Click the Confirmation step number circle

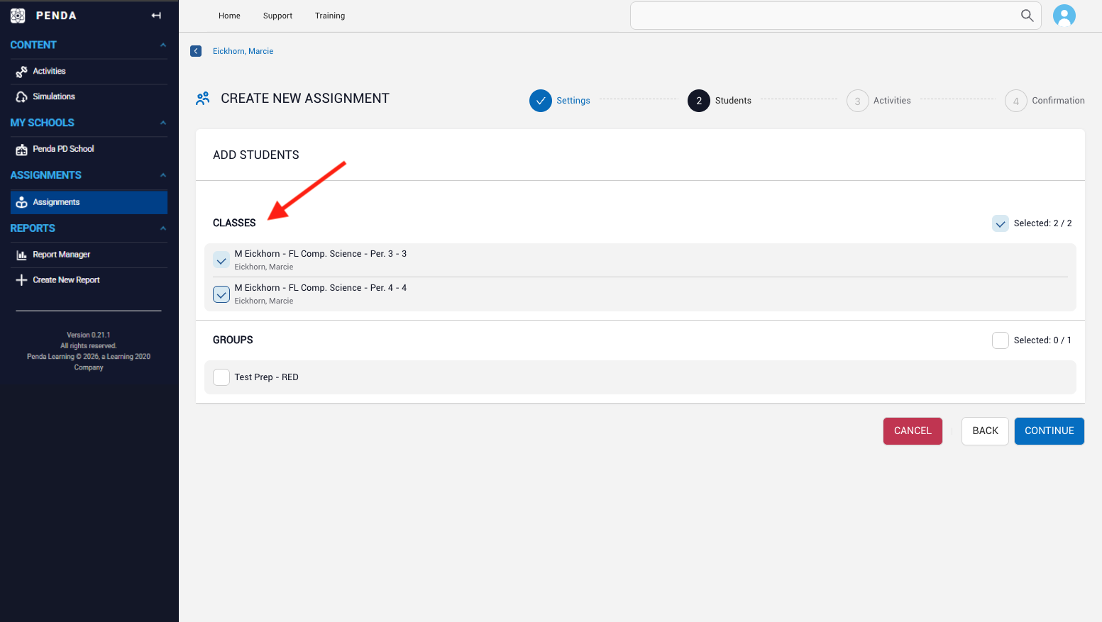pos(1015,101)
